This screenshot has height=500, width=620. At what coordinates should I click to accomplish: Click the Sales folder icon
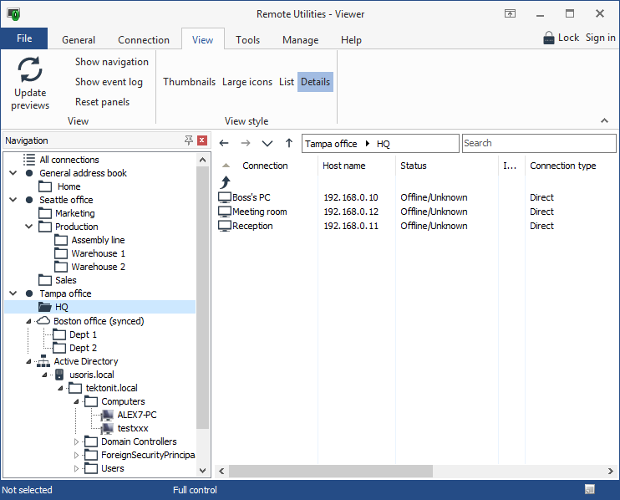(45, 280)
